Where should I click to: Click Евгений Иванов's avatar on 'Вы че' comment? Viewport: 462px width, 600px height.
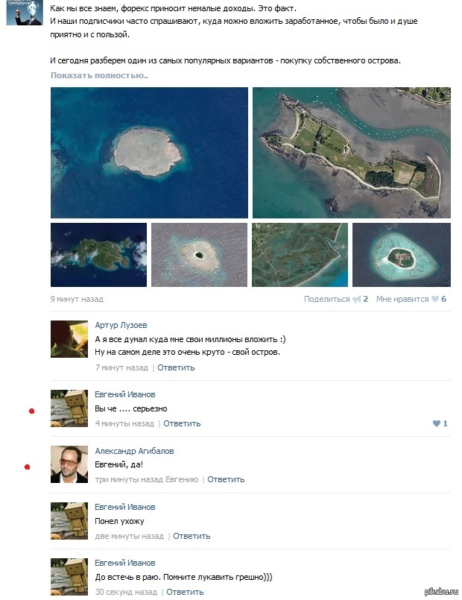point(69,408)
